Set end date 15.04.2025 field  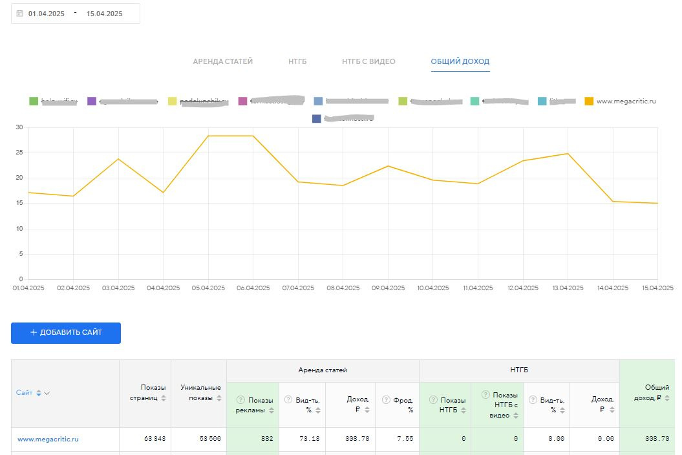click(x=104, y=14)
